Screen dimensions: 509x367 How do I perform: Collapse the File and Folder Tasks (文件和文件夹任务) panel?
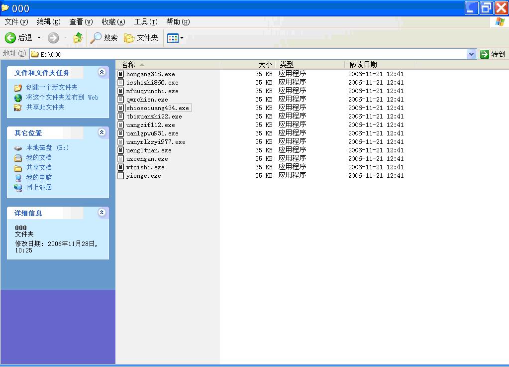[102, 72]
